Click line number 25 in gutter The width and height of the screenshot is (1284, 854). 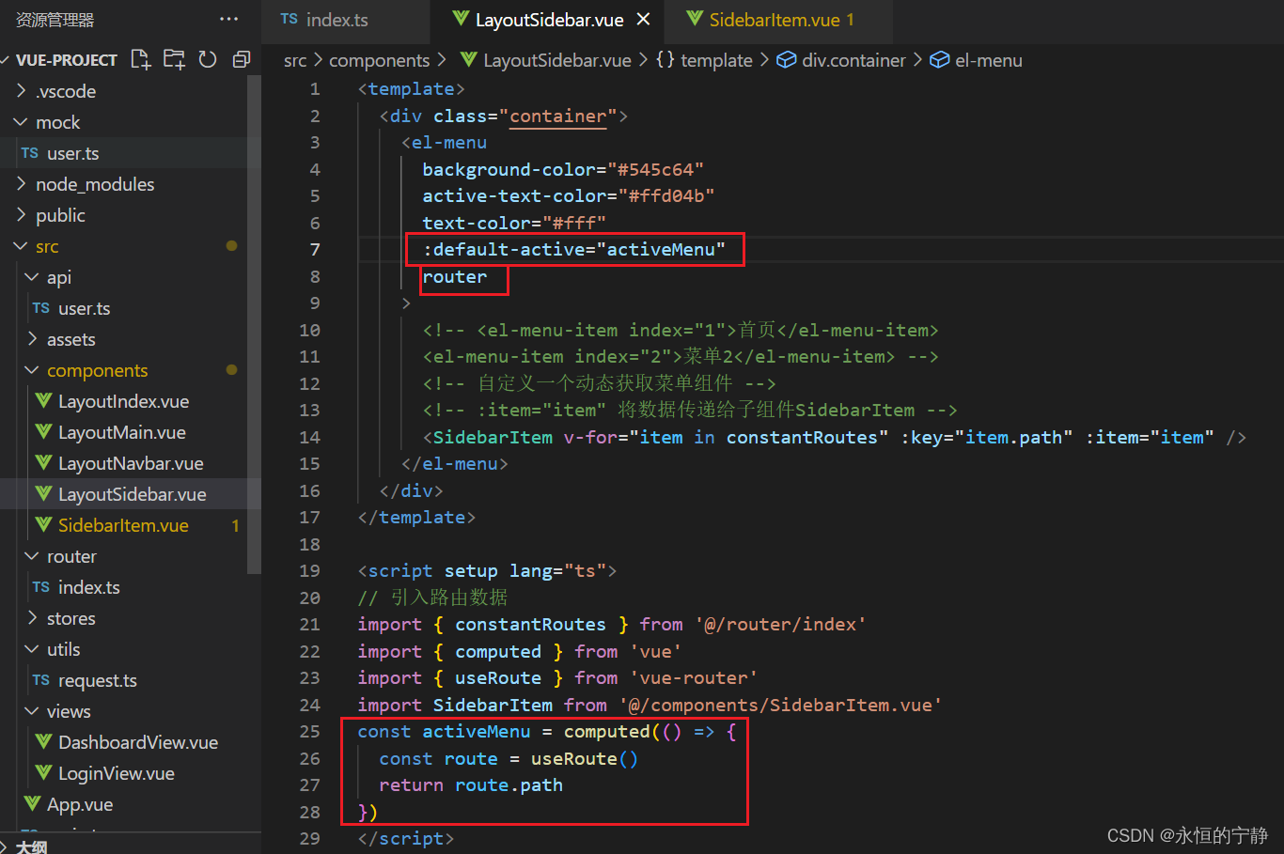point(310,731)
